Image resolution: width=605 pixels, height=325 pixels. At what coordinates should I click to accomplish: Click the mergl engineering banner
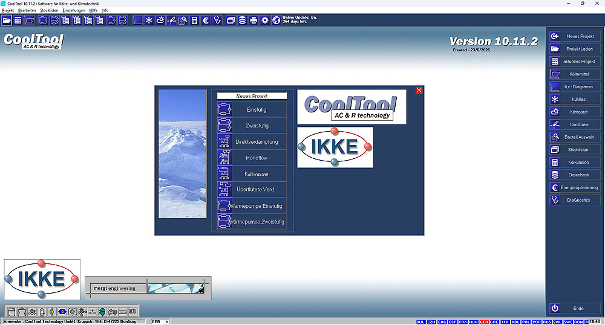(x=148, y=288)
